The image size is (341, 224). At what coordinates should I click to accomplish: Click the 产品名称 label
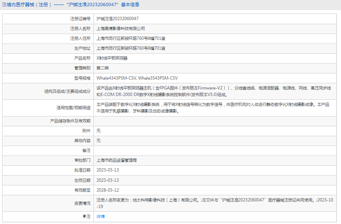(x=82, y=58)
